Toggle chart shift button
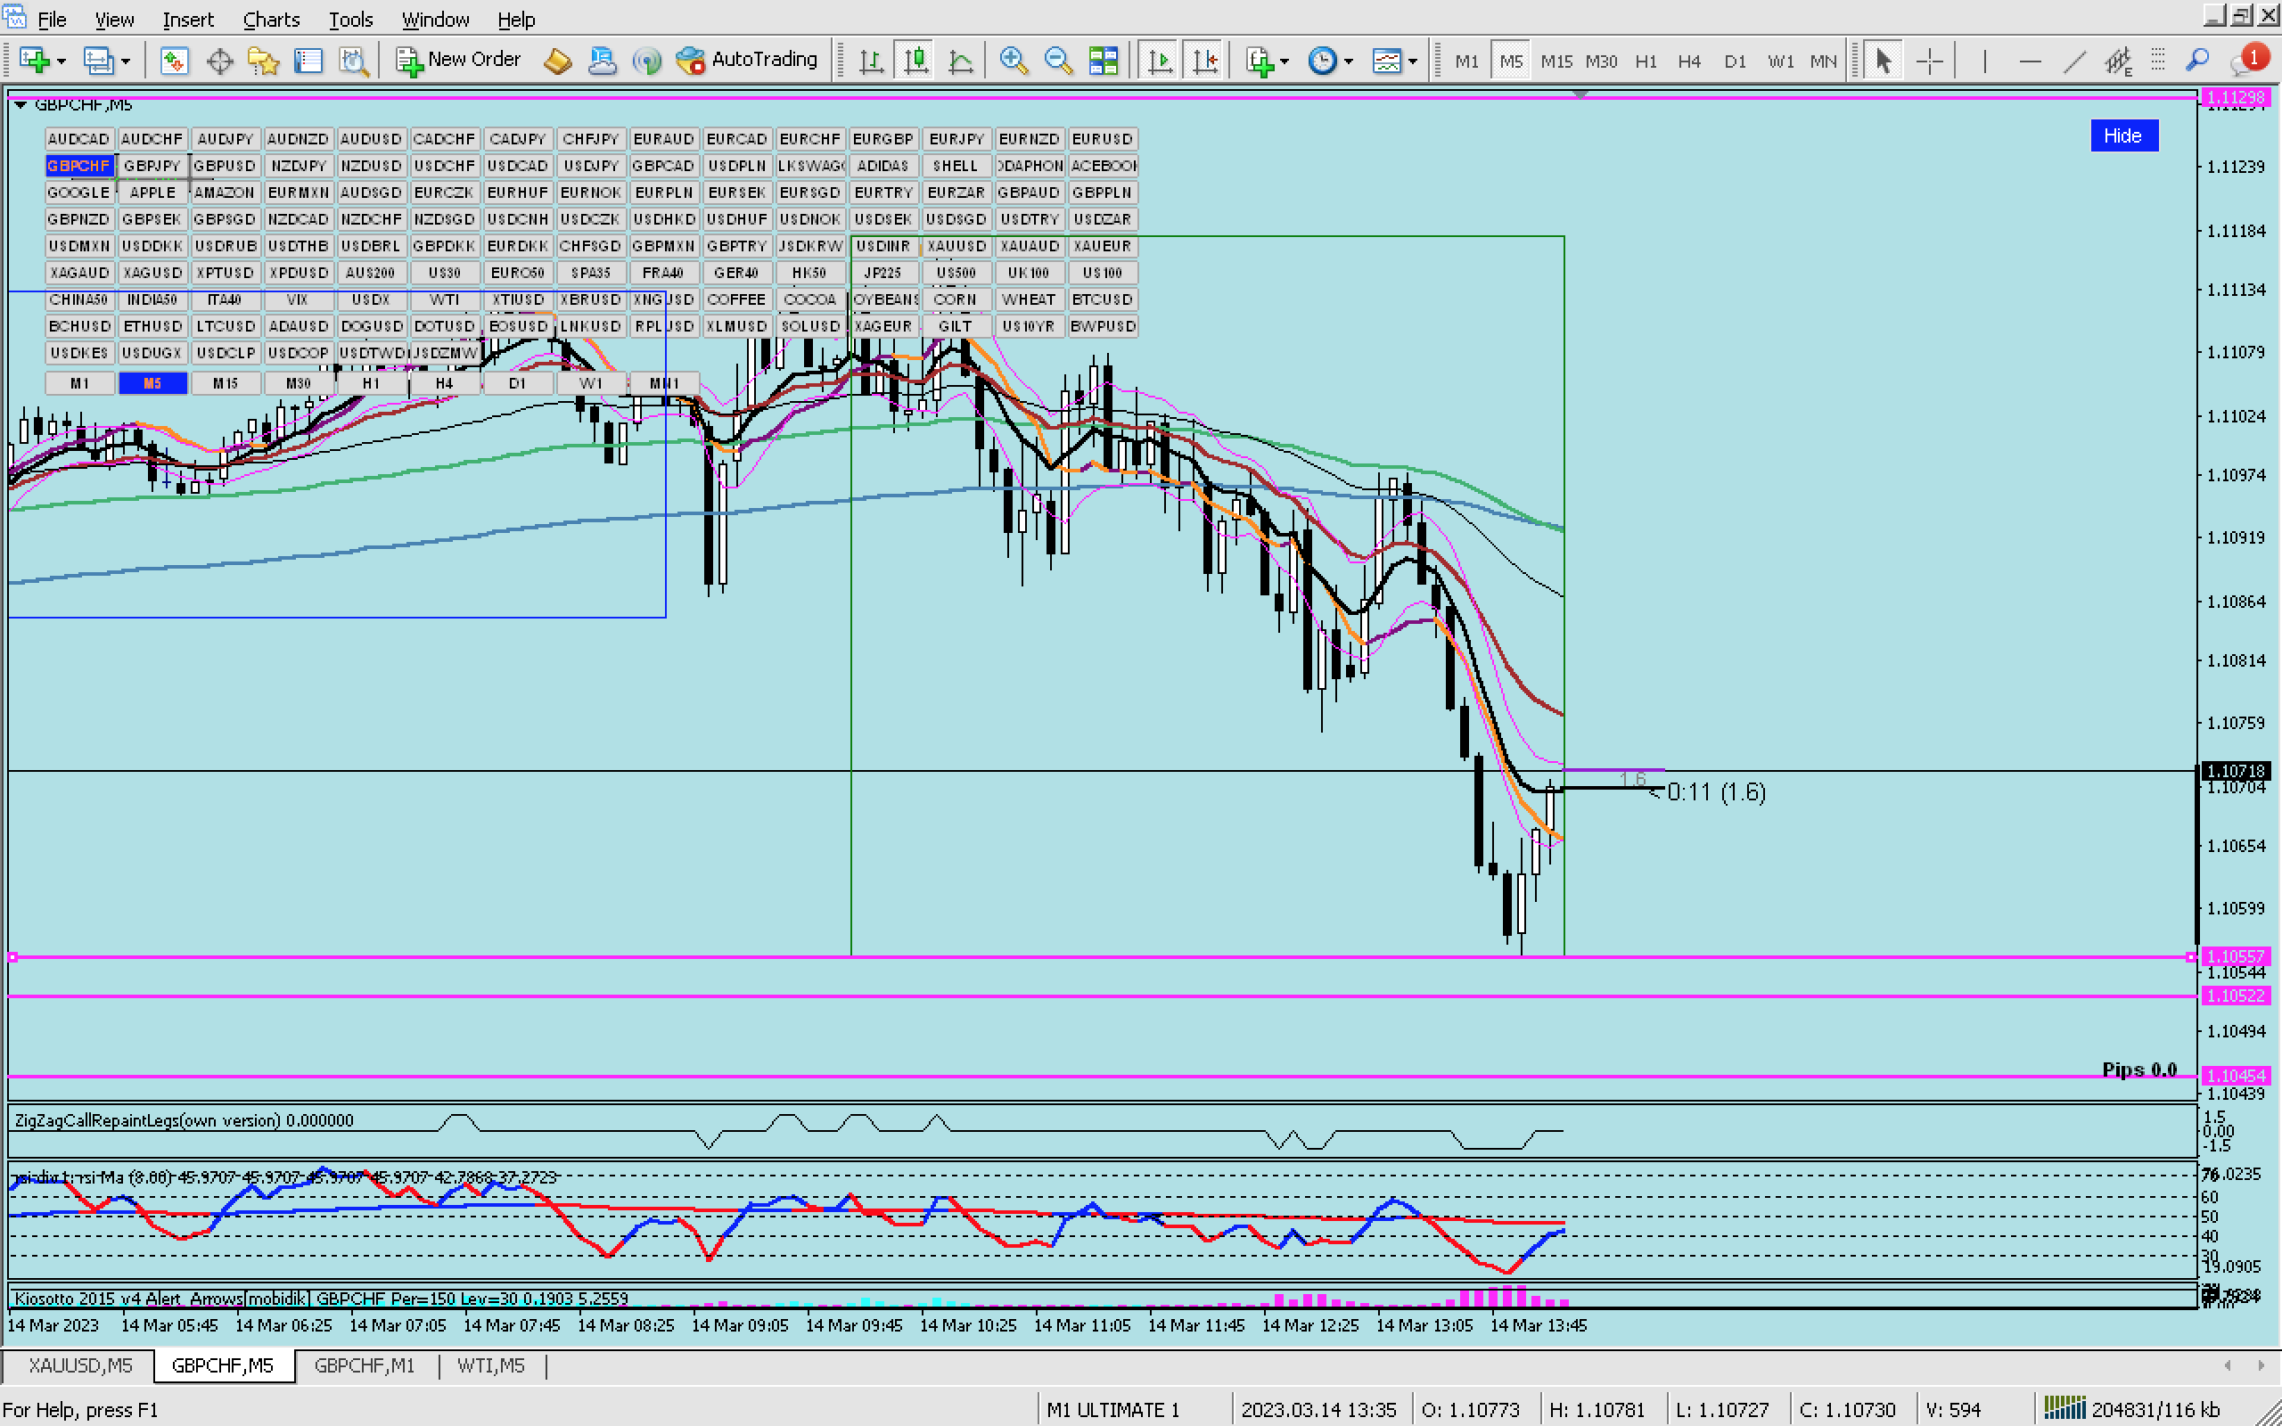This screenshot has height=1426, width=2282. coord(1205,61)
